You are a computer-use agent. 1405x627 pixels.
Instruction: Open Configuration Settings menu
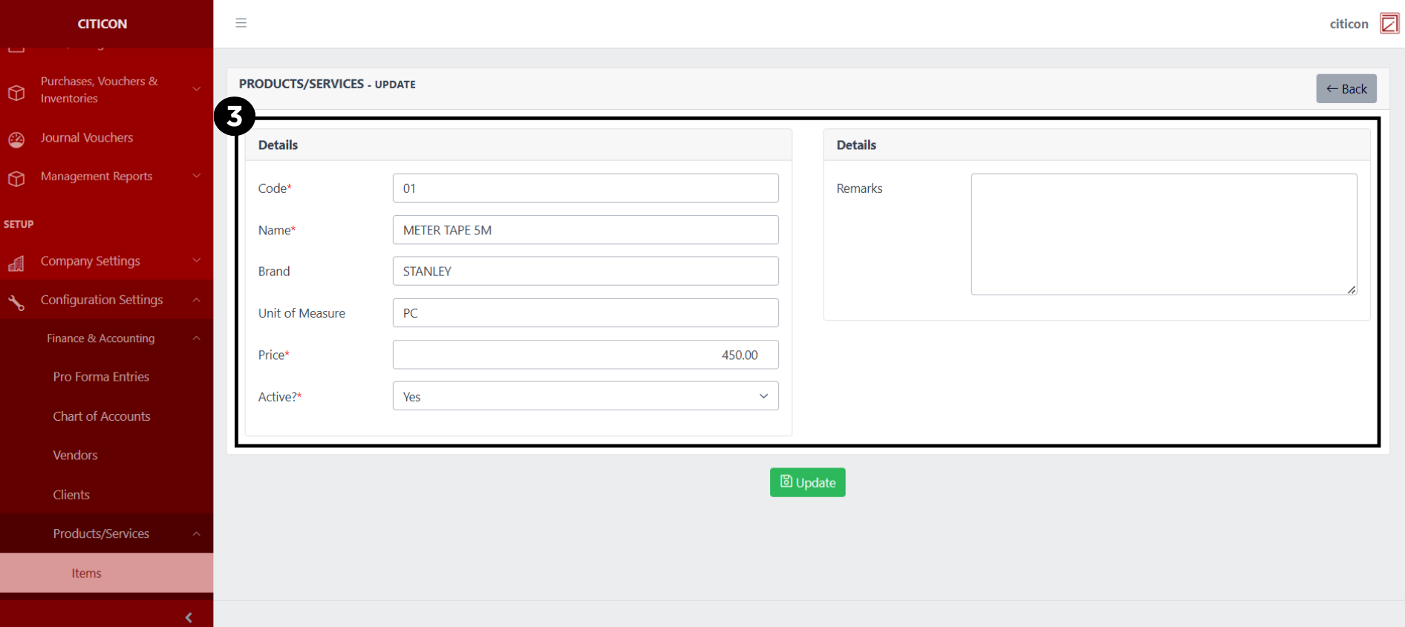102,300
